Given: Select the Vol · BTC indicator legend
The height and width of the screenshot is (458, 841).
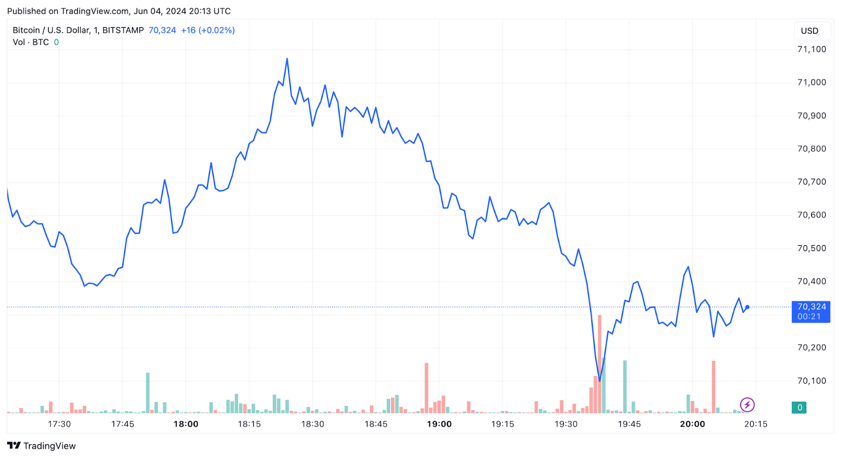Looking at the screenshot, I should 30,42.
